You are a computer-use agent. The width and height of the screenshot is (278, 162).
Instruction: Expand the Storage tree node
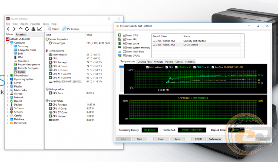(x=8, y=94)
